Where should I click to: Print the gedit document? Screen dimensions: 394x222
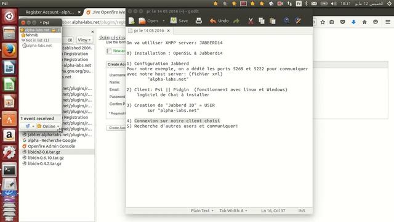click(x=198, y=21)
